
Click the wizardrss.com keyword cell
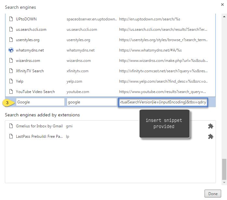click(79, 61)
